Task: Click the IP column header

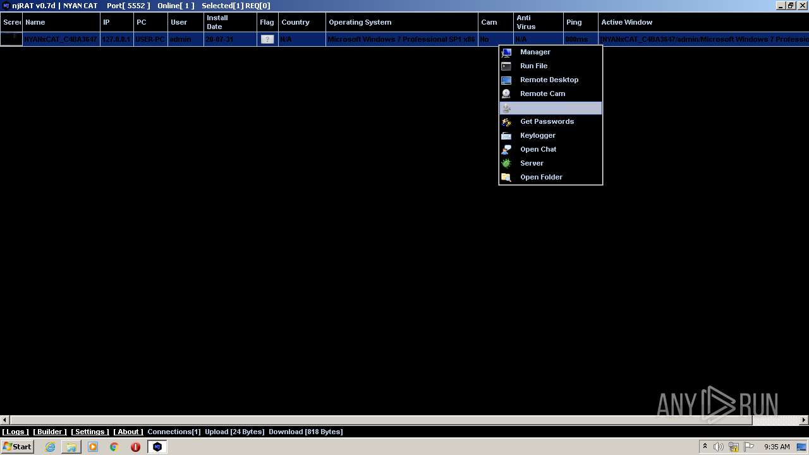Action: coord(117,22)
